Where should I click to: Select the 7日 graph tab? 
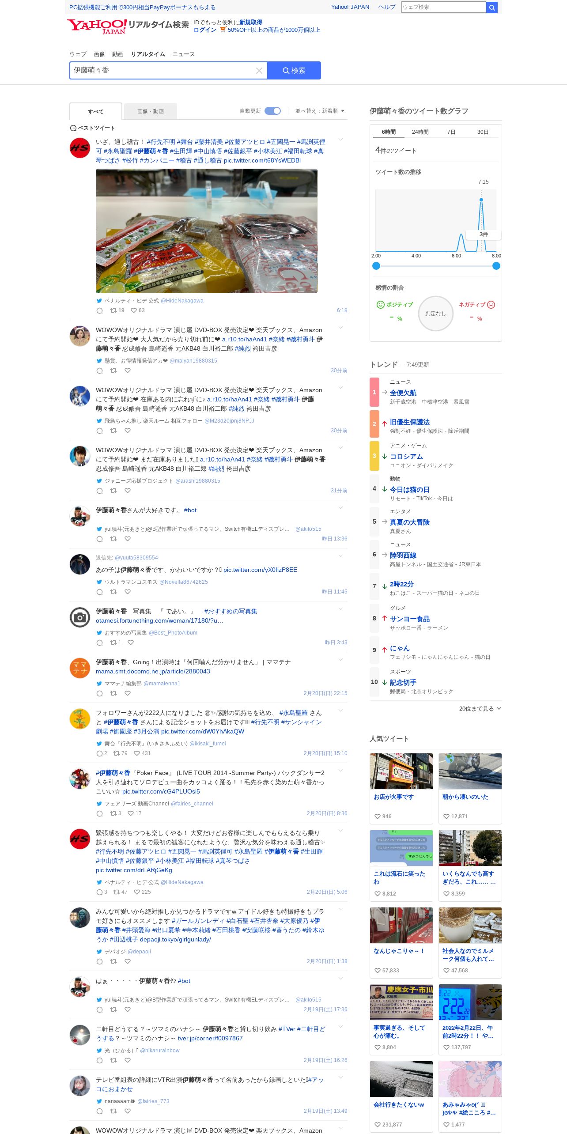point(451,132)
